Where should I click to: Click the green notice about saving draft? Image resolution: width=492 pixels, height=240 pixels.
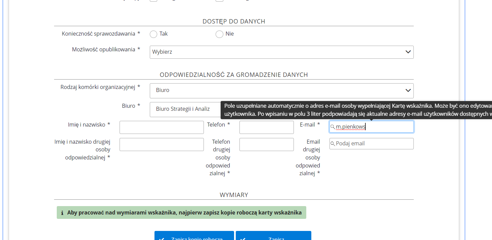click(181, 212)
